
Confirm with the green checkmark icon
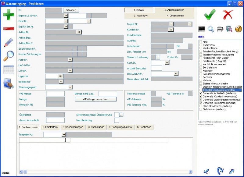[x=210, y=14]
